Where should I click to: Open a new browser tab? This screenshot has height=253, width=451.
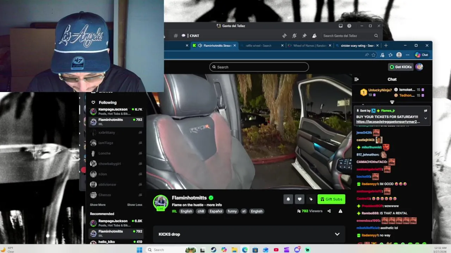pos(386,46)
